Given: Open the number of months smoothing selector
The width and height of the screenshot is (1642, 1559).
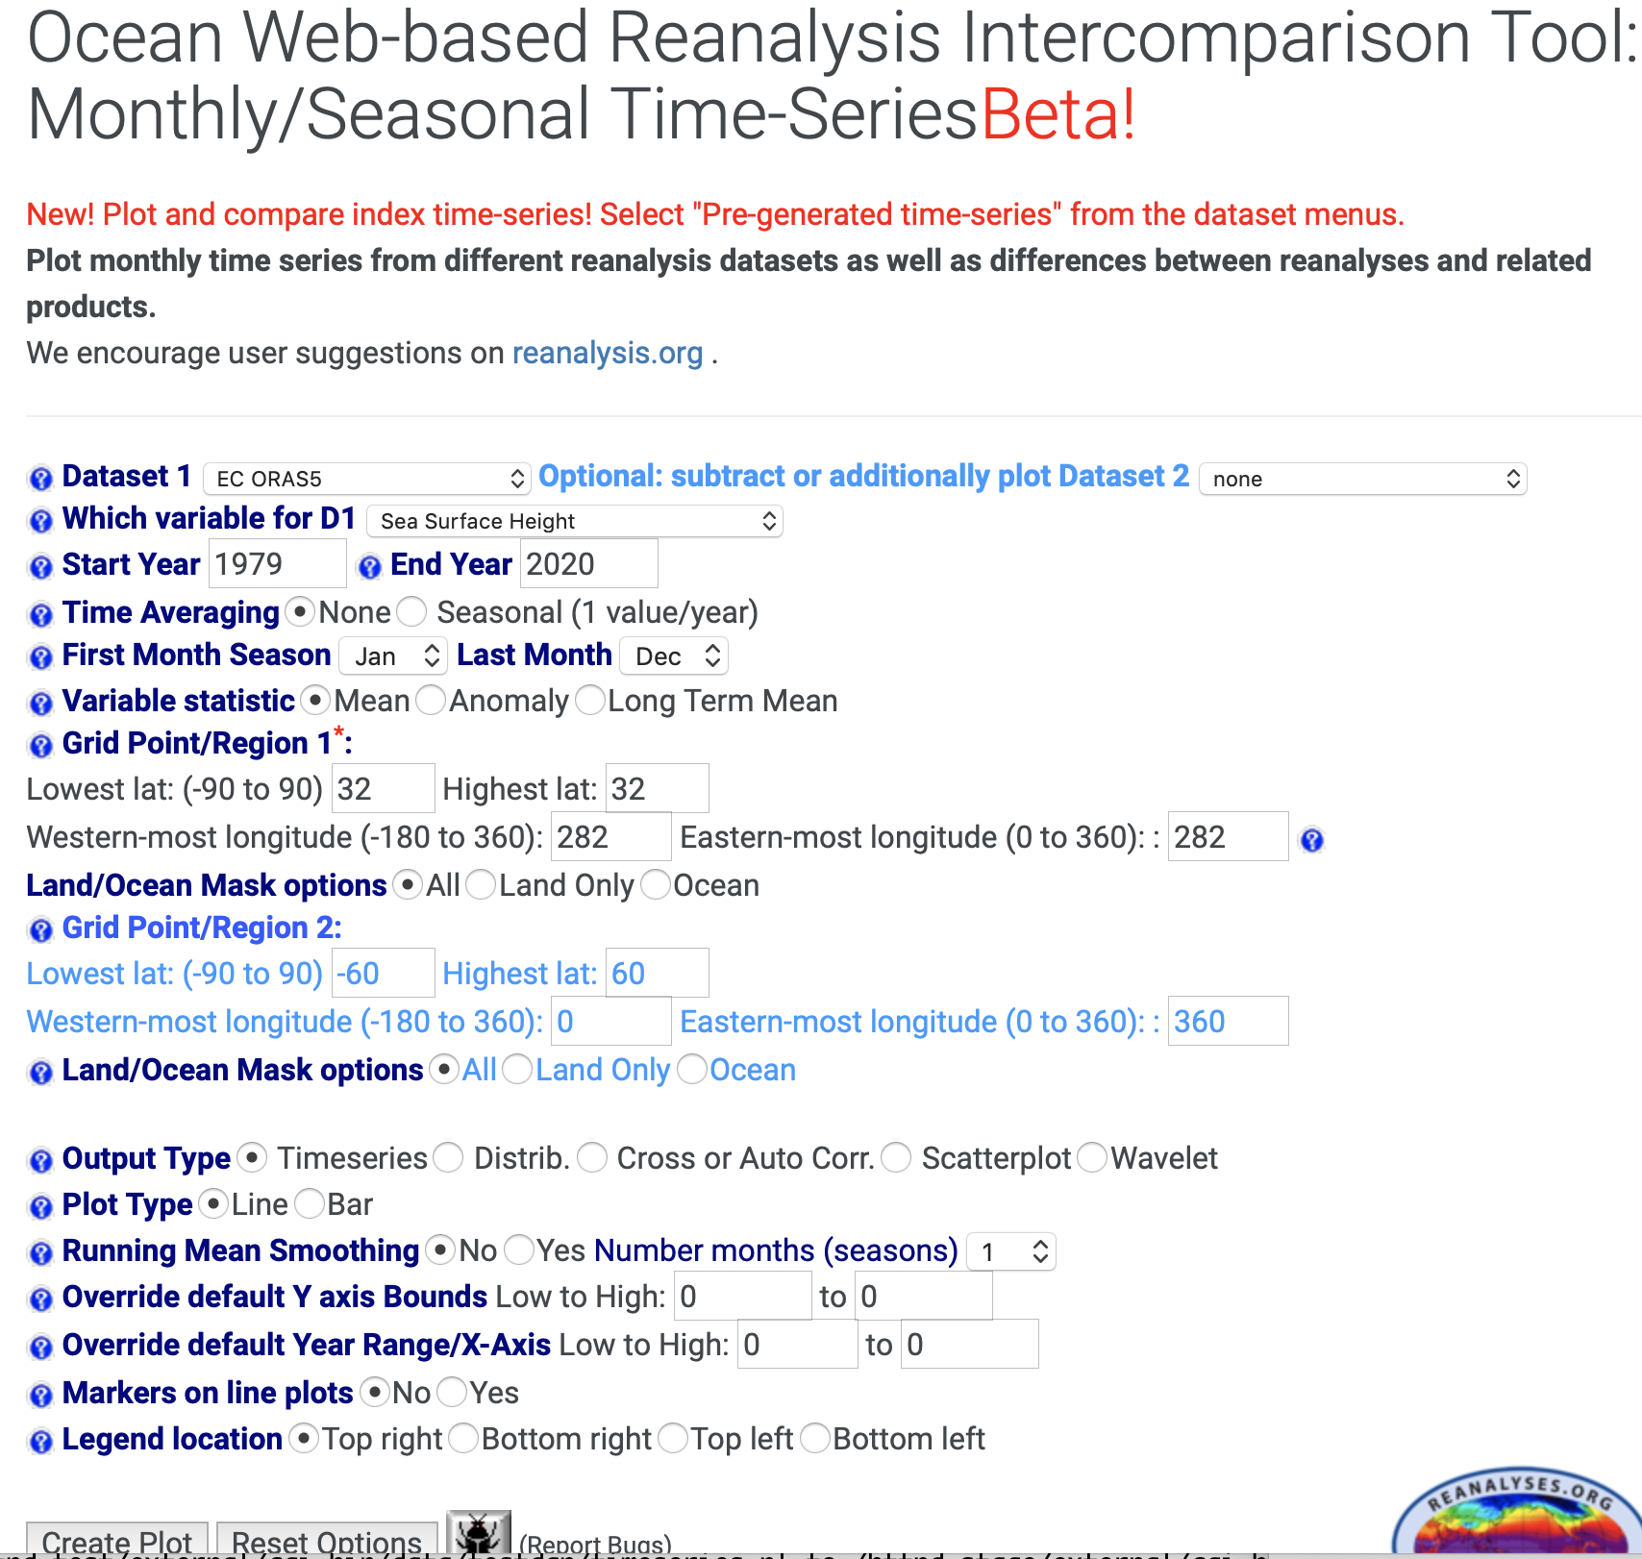Looking at the screenshot, I should (1011, 1251).
